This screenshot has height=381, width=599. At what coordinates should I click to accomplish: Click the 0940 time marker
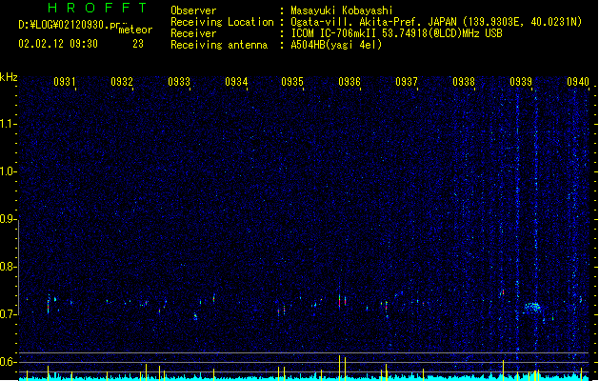[x=578, y=82]
